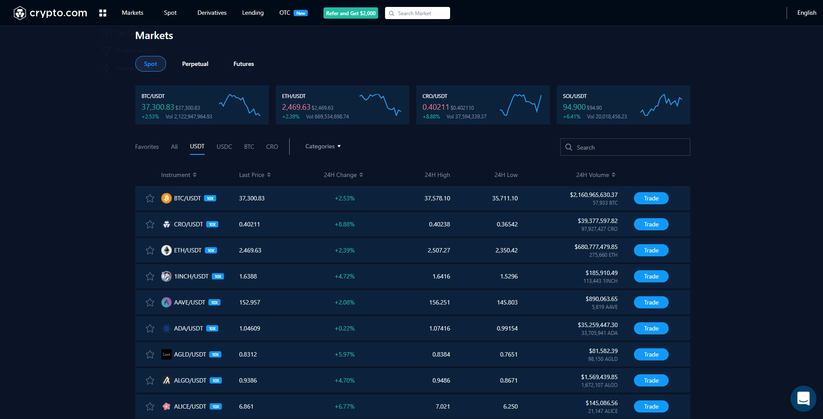Switch to the USDC quote filter tab
The height and width of the screenshot is (419, 823).
click(224, 147)
